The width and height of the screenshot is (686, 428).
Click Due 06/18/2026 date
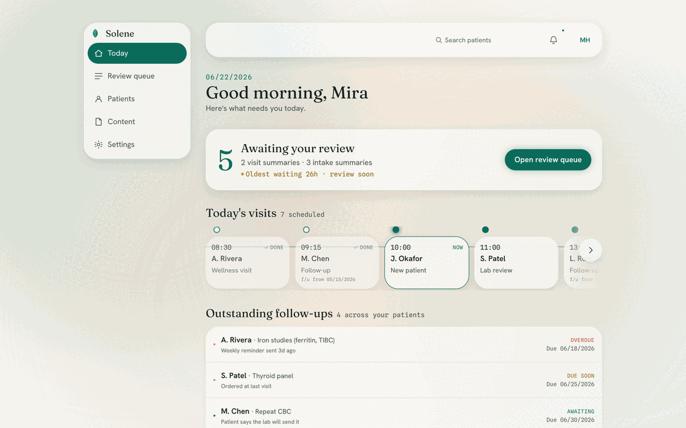tap(570, 349)
